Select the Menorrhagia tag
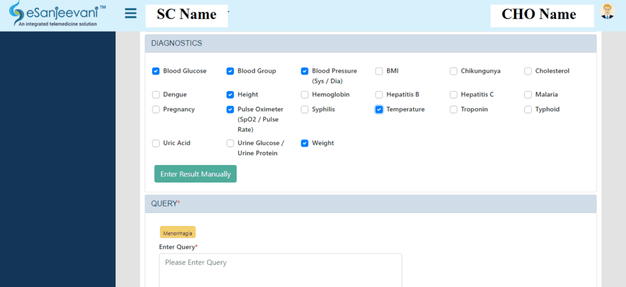Image resolution: width=626 pixels, height=287 pixels. pos(178,233)
